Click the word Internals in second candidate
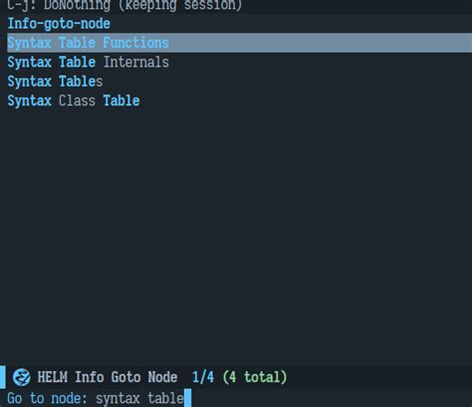This screenshot has width=472, height=407. 136,63
